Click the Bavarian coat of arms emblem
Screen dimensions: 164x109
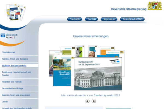point(155,6)
